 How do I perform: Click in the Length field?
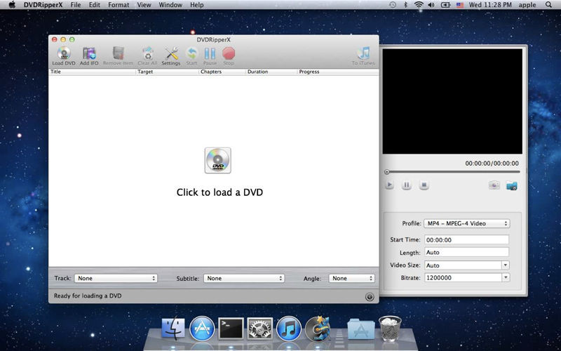coord(466,252)
